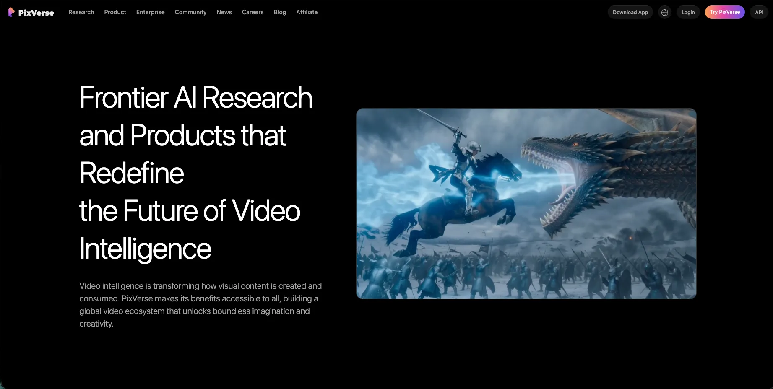
Task: Visit the News section
Action: tap(224, 12)
